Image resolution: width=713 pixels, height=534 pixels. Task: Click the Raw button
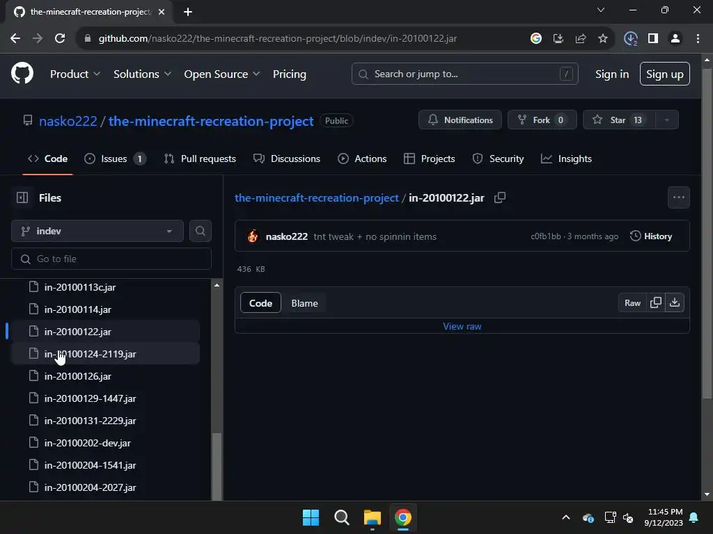pos(632,302)
